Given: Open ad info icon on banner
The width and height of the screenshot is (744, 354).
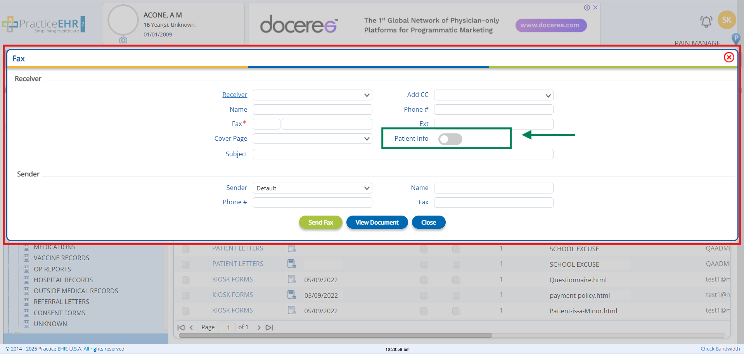Looking at the screenshot, I should click(x=587, y=7).
